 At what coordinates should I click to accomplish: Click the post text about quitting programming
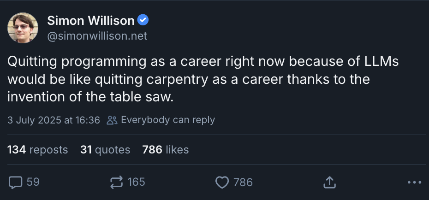[185, 80]
